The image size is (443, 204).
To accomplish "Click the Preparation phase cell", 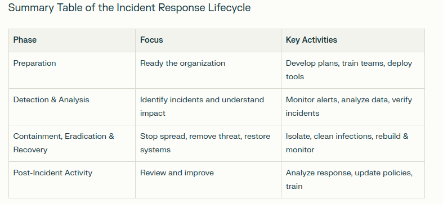I will (x=72, y=70).
